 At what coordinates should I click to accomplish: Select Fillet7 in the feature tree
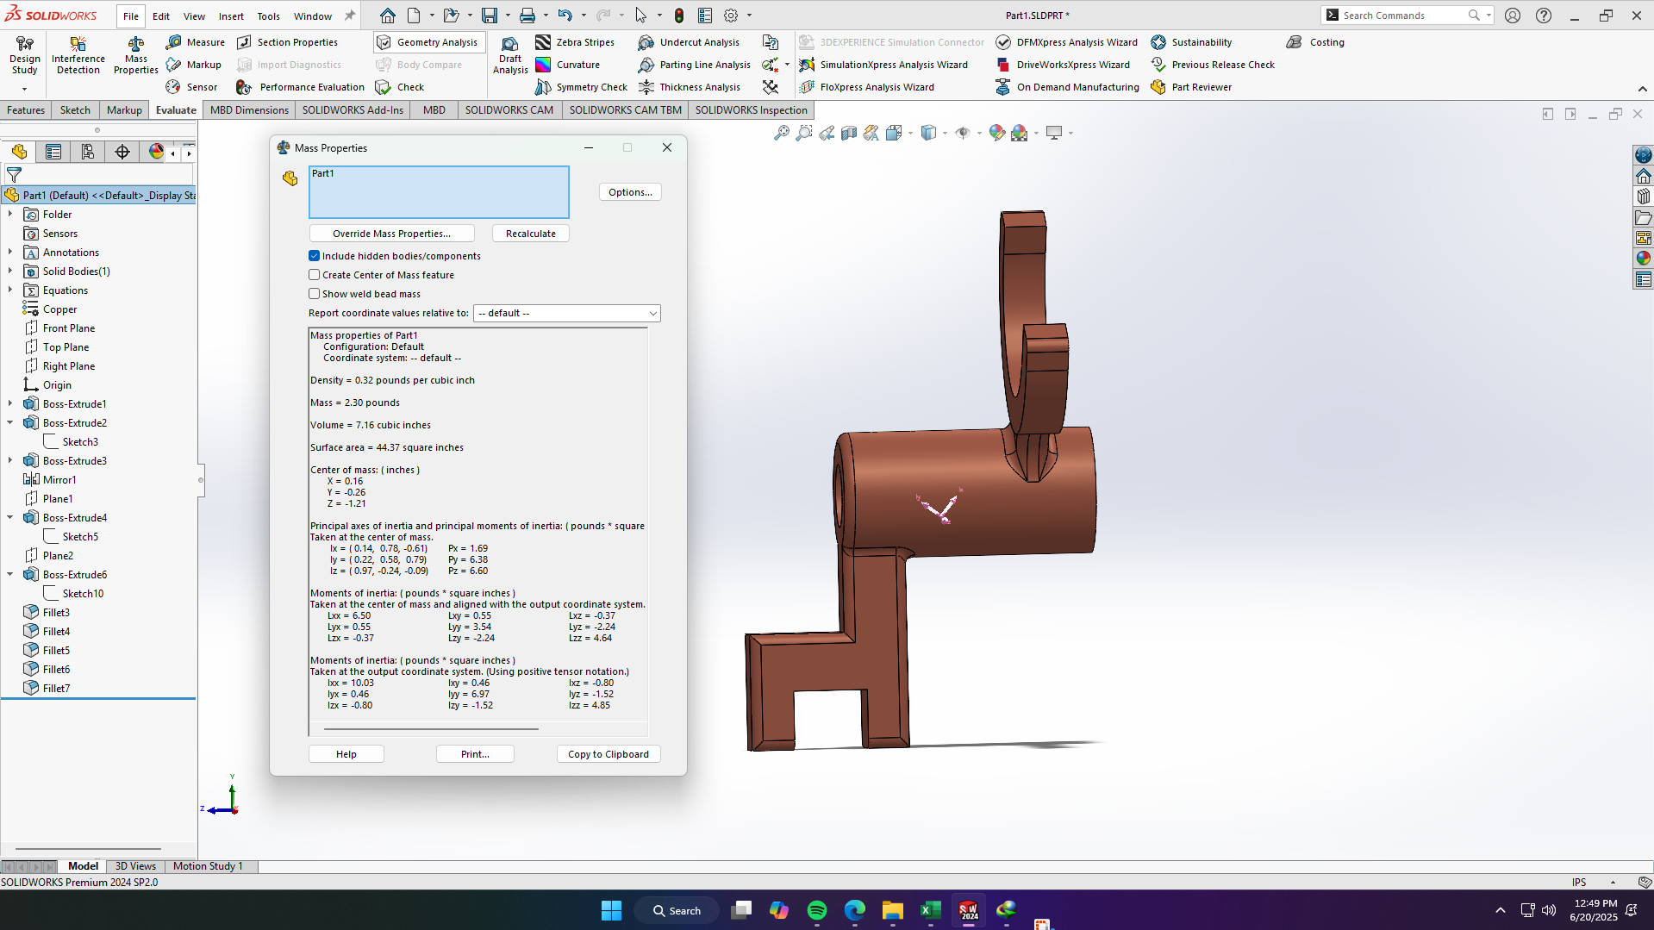56,689
